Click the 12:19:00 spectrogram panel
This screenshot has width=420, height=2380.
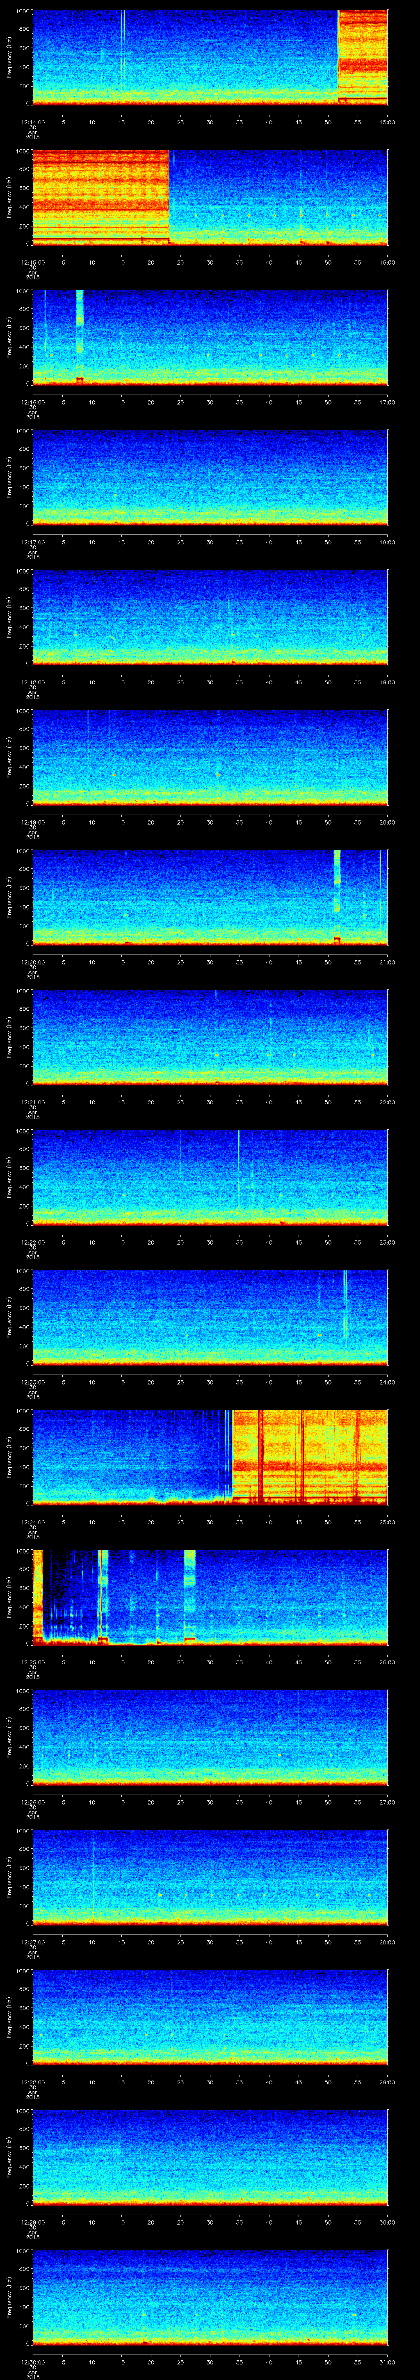210,758
